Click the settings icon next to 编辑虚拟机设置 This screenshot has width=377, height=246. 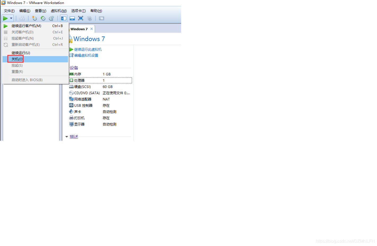click(x=71, y=55)
